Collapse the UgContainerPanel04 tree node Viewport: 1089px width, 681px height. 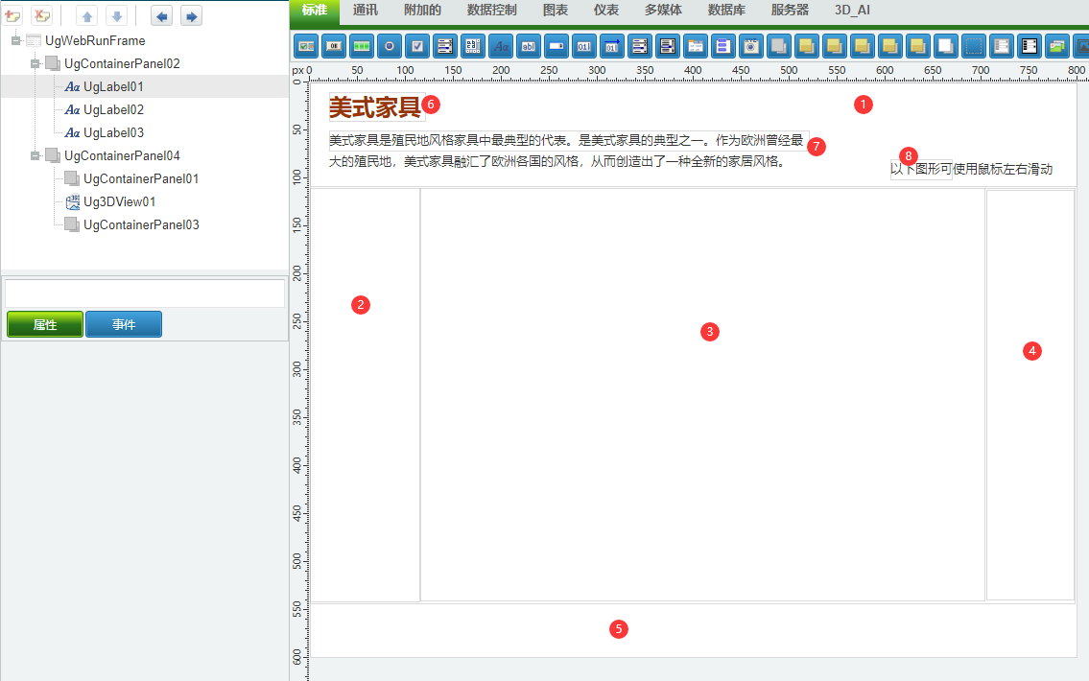35,155
